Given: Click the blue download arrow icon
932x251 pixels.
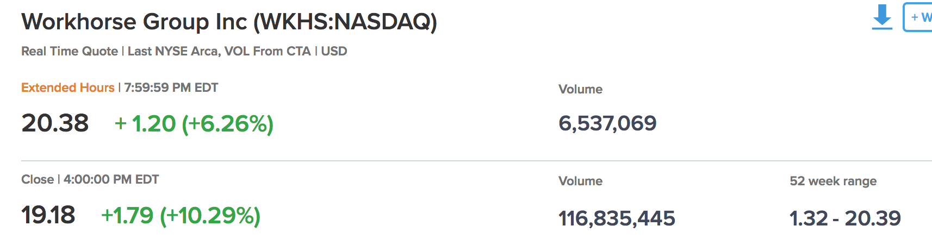Looking at the screenshot, I should click(882, 17).
